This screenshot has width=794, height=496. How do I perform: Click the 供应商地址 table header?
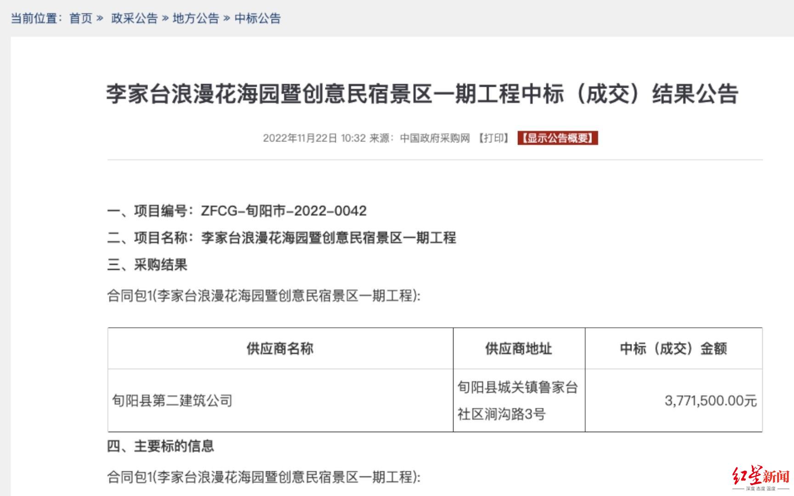(518, 348)
